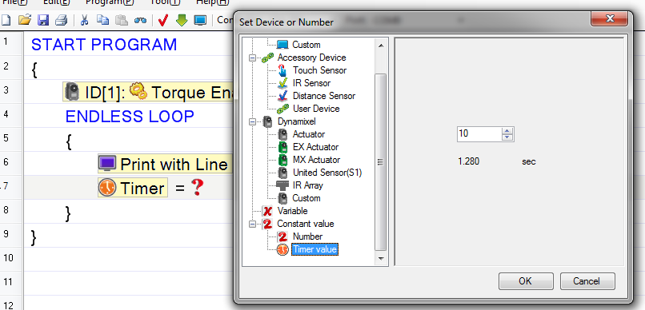Select Custom under Dynamixel
The height and width of the screenshot is (310, 645).
(x=306, y=198)
